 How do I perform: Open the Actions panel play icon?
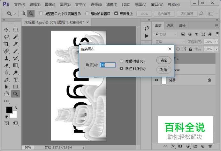[147, 36]
